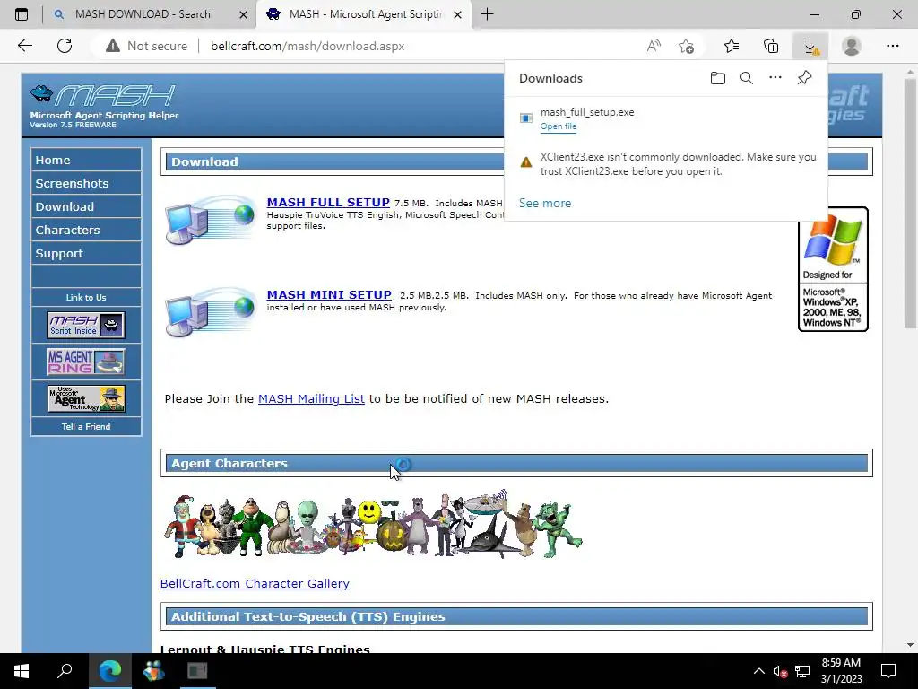Click the MS Agent Ring badge
Viewport: 918px width, 689px height.
point(86,362)
